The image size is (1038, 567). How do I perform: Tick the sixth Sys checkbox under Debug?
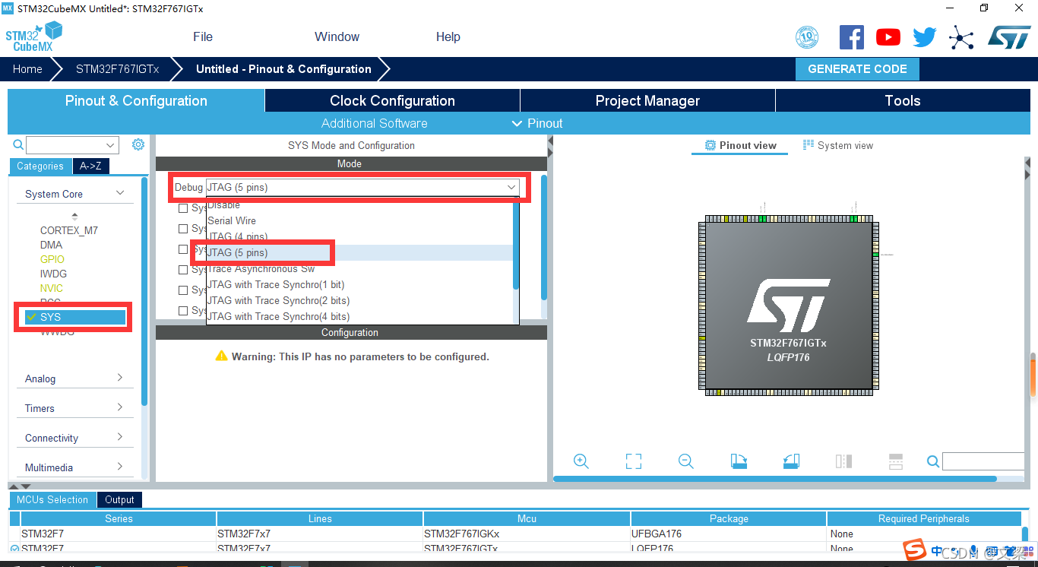tap(183, 311)
